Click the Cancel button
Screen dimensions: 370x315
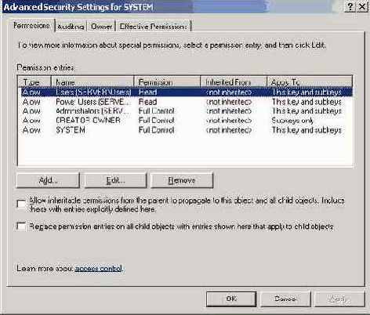285,299
